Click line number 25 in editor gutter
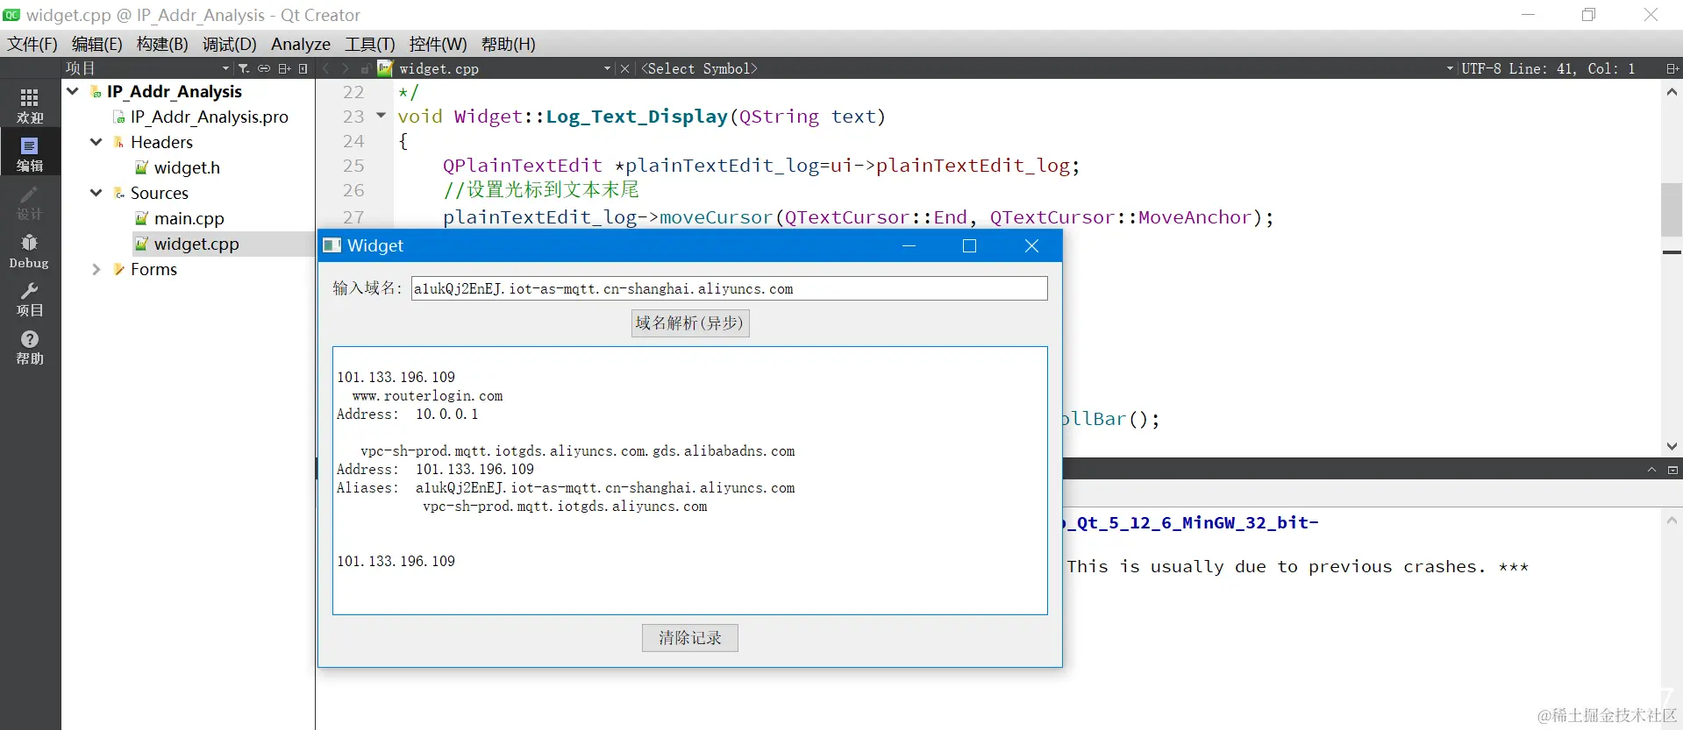 pyautogui.click(x=353, y=166)
